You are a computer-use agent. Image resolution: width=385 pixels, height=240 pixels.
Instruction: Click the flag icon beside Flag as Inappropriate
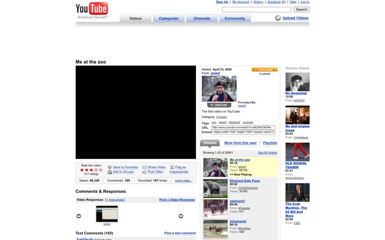[x=172, y=167]
